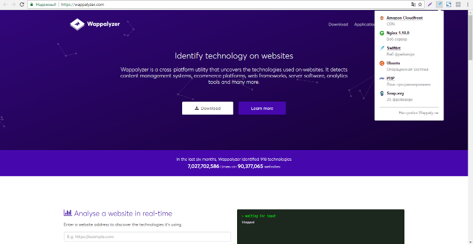Click the browser forward arrow
This screenshot has width=473, height=244.
tap(13, 5)
